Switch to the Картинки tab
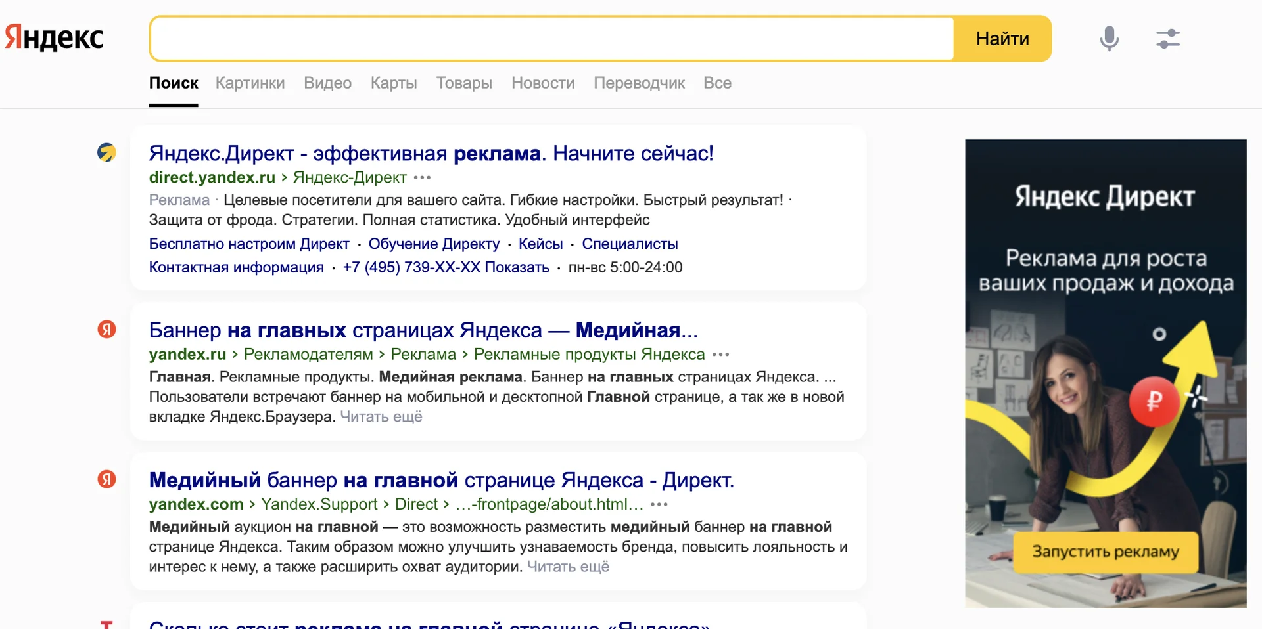Viewport: 1262px width, 629px height. [x=250, y=83]
